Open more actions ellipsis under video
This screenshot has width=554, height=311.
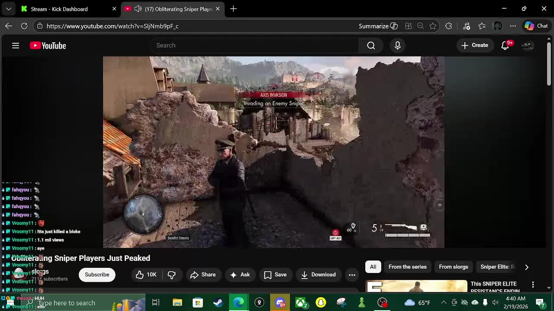click(352, 275)
